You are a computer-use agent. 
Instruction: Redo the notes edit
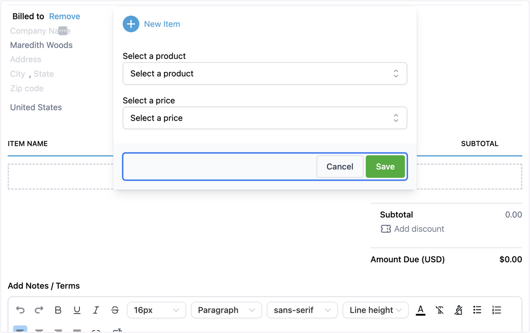pos(39,310)
